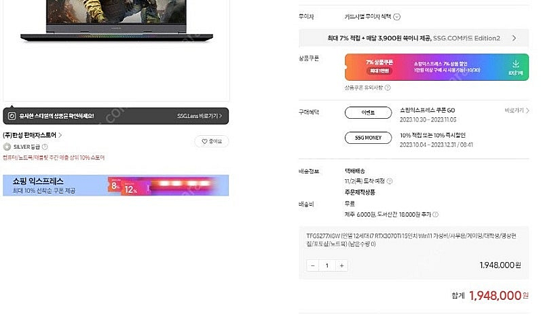Like the seller store with 좋아요 button

pos(212,141)
